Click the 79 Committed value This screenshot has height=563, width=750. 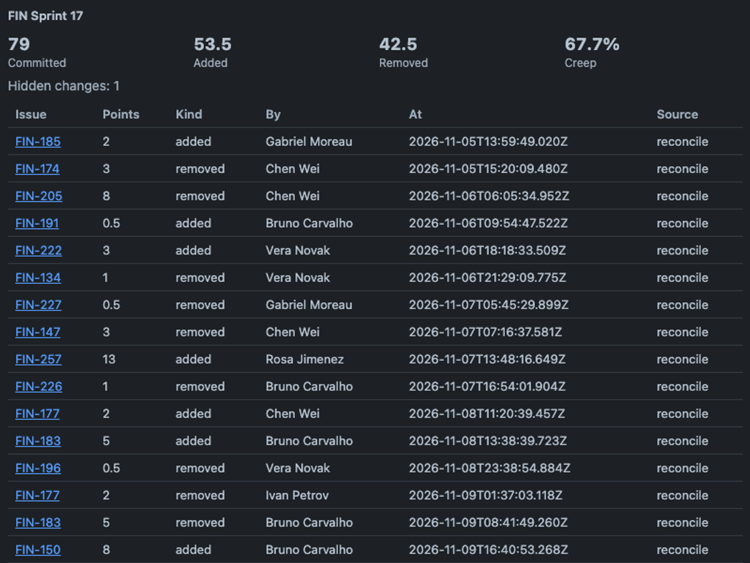coord(19,44)
